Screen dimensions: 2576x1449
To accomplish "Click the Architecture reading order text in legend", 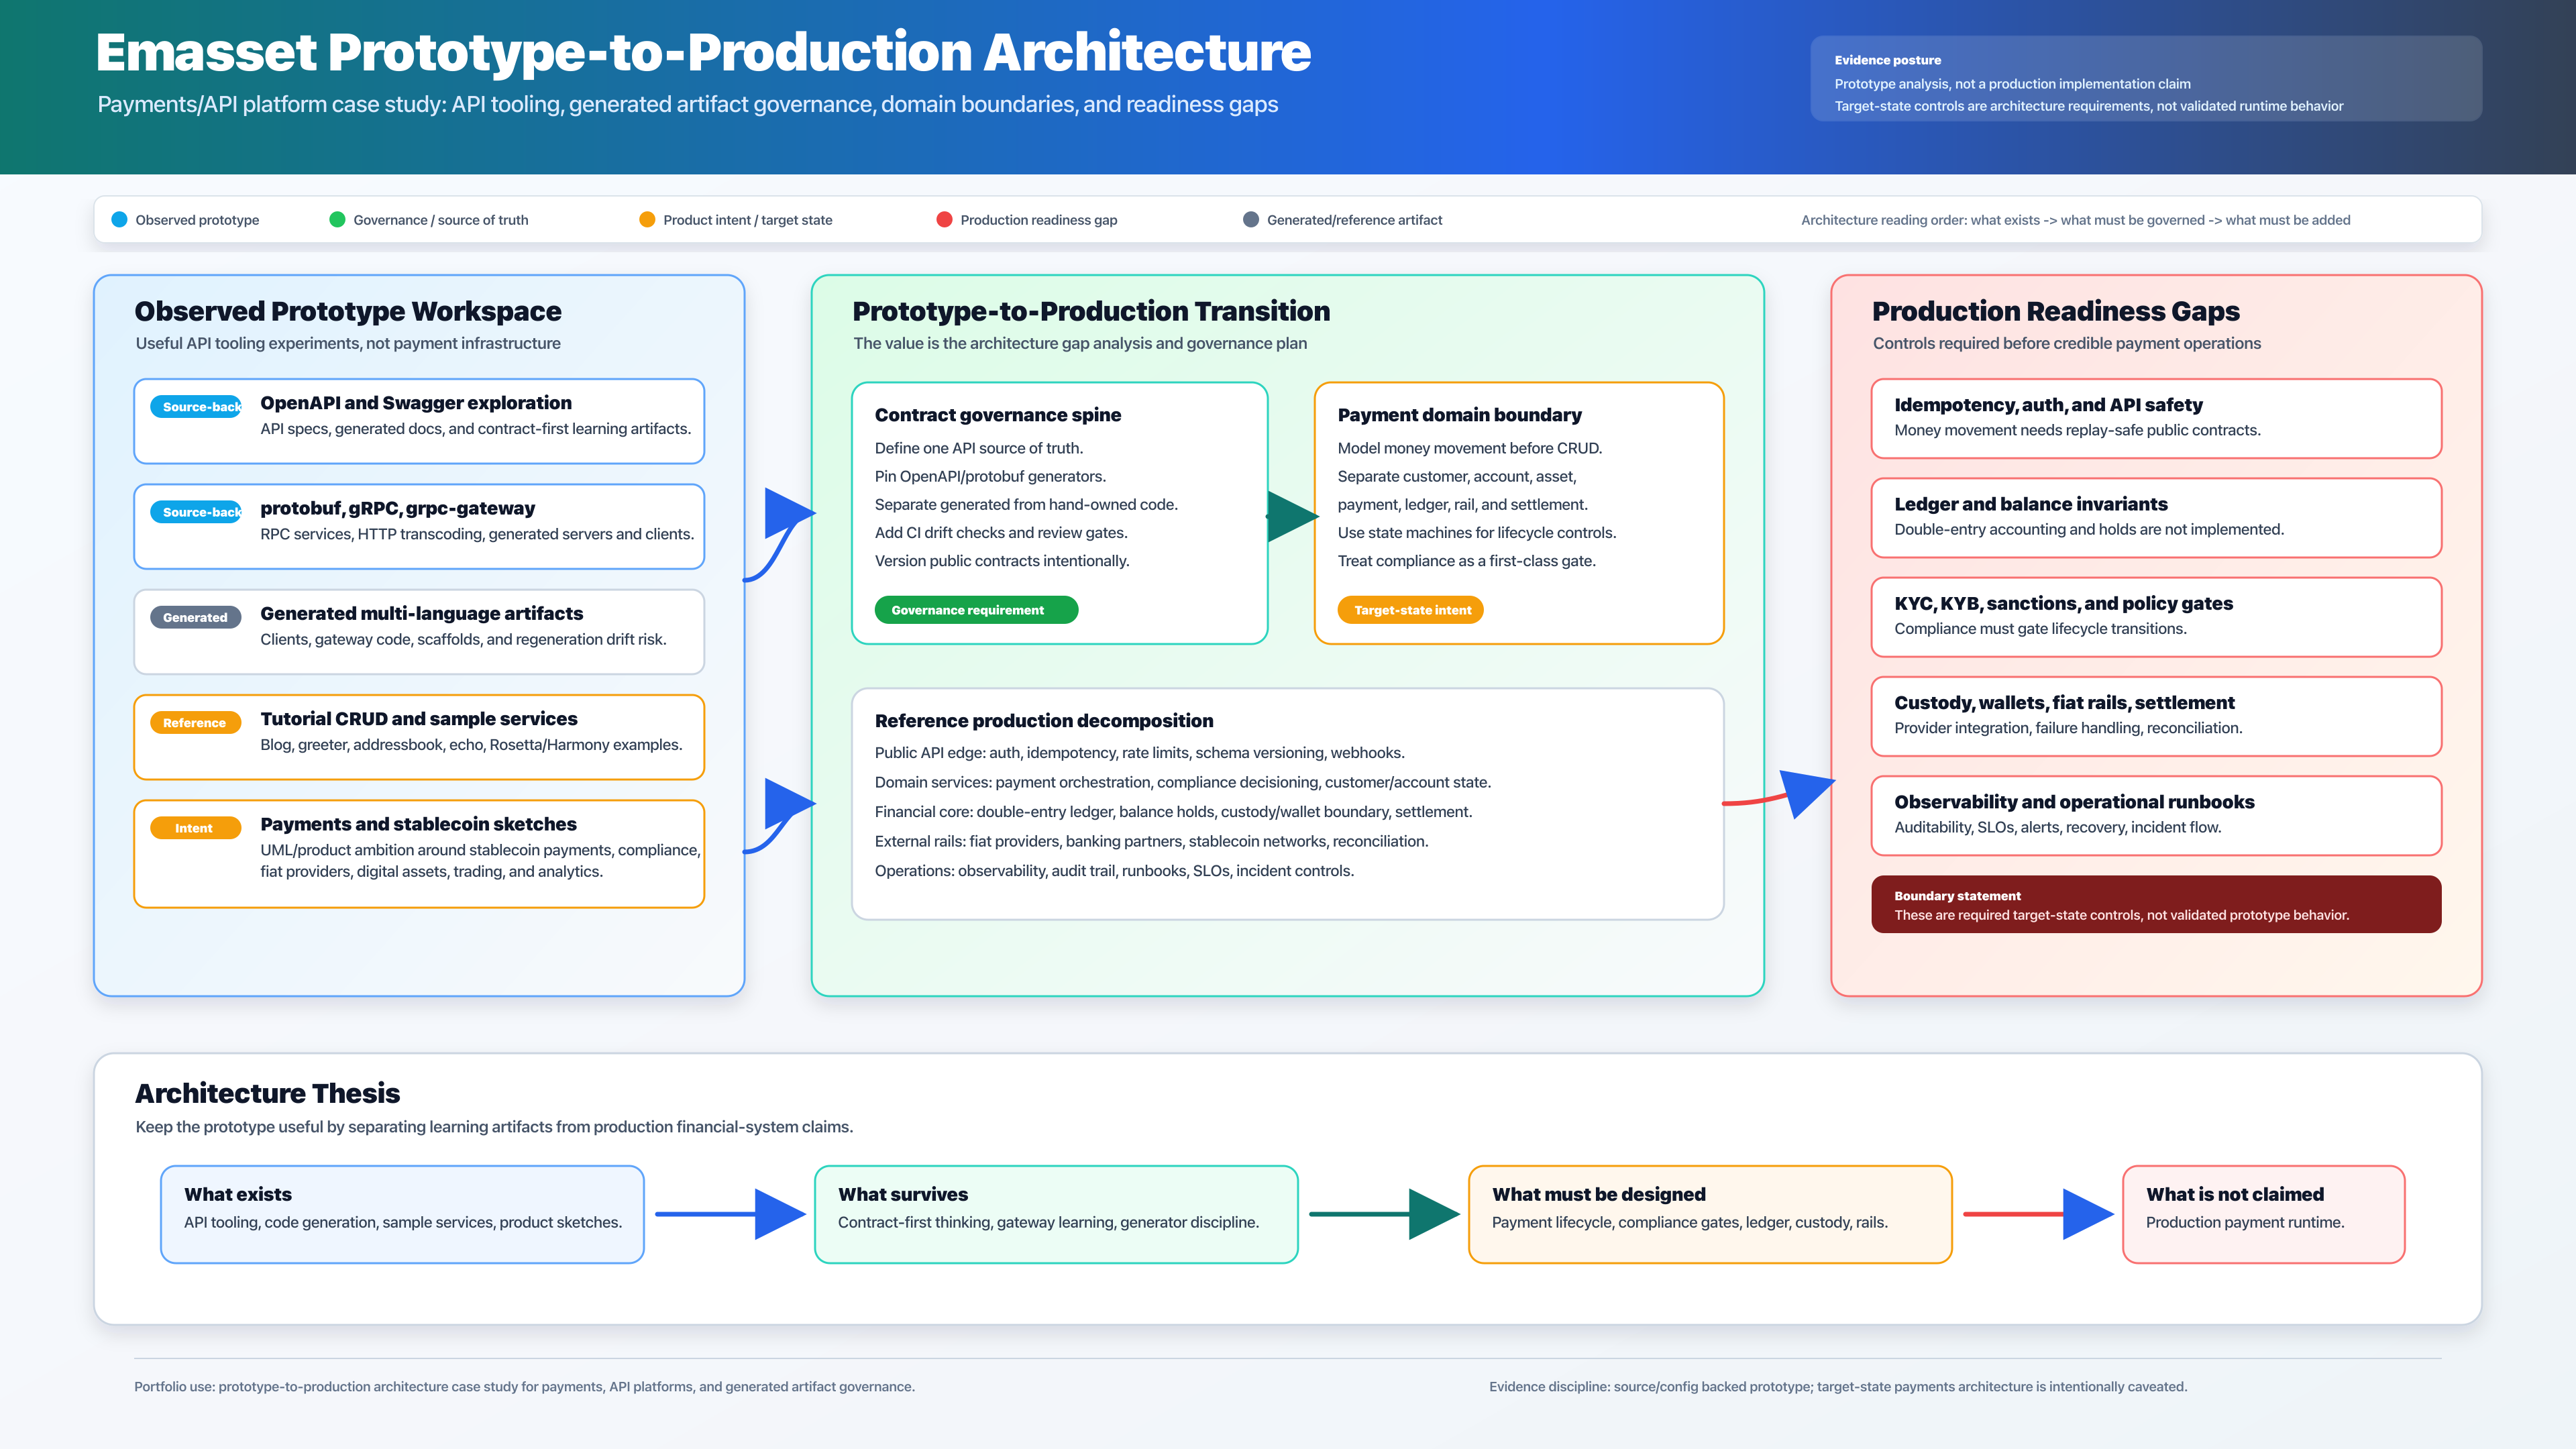I will [2076, 220].
